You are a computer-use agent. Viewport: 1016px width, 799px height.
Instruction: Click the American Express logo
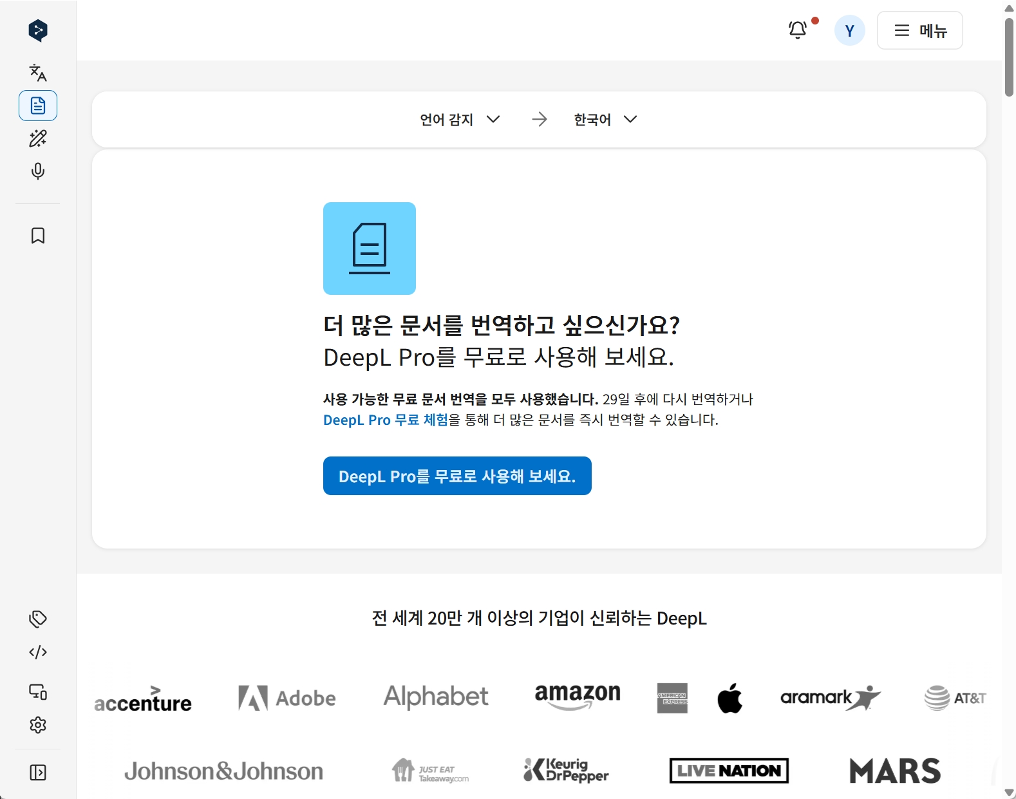click(672, 698)
